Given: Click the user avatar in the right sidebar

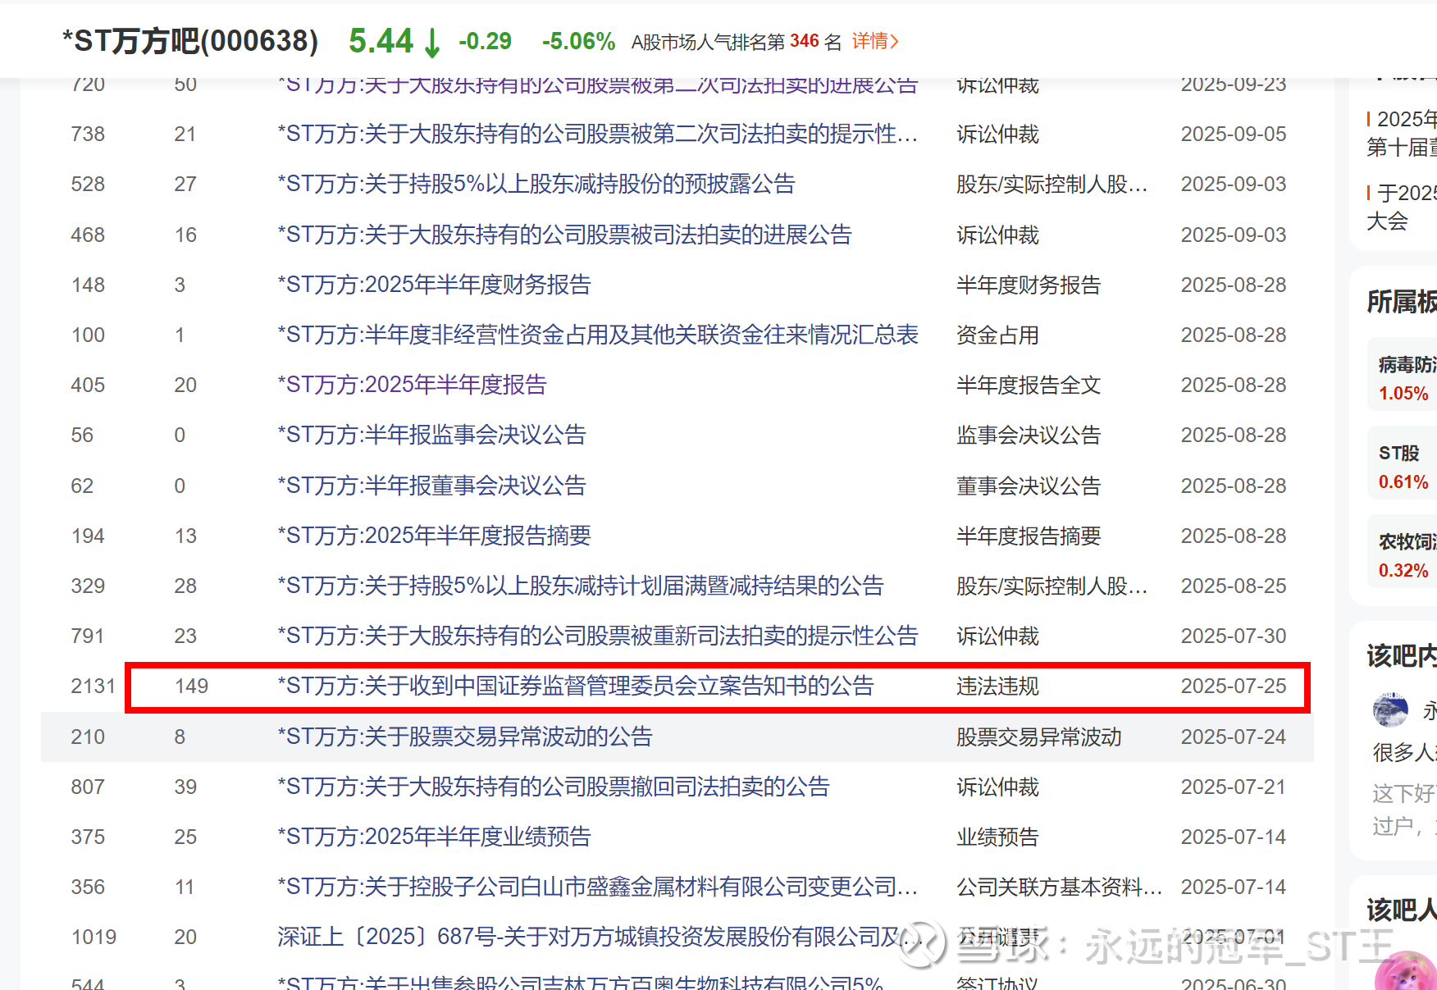Looking at the screenshot, I should point(1390,710).
